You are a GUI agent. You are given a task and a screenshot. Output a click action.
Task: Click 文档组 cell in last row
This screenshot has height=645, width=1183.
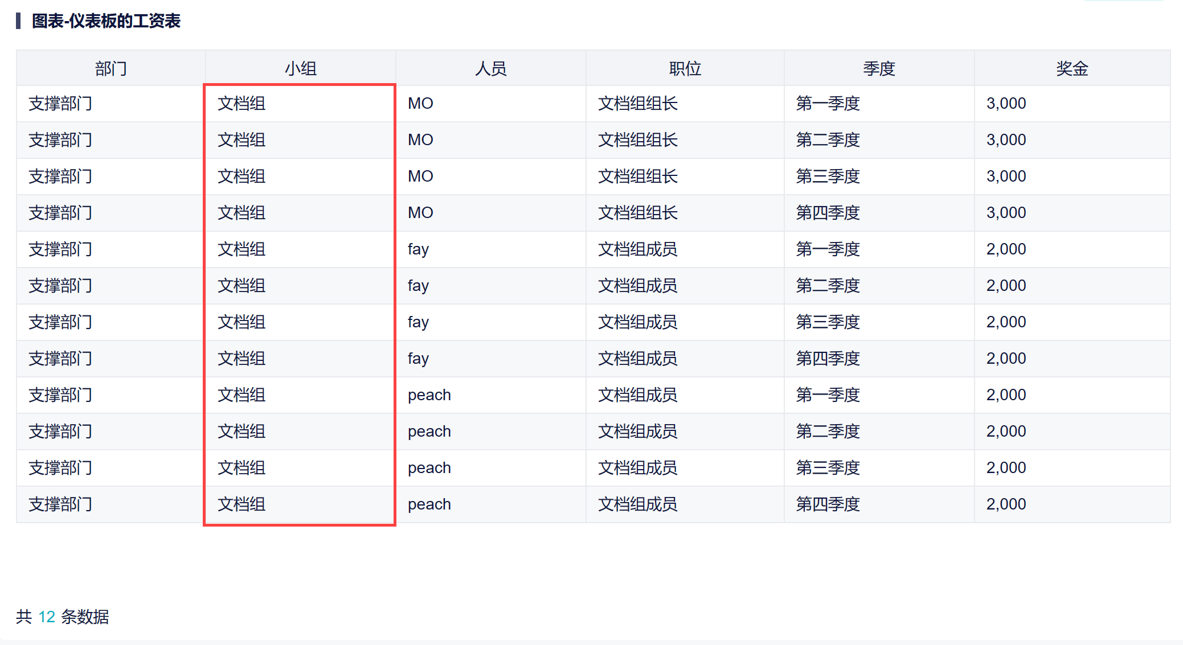241,504
